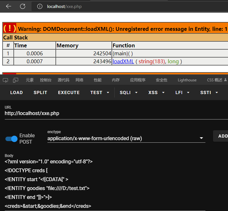The height and width of the screenshot is (211, 228).
Task: Click the Function column header
Action: point(170,45)
